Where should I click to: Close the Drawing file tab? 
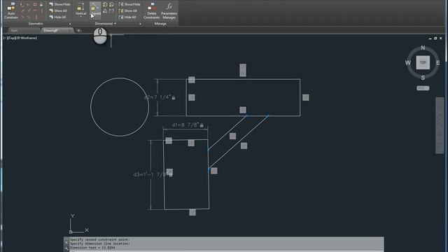(x=69, y=30)
